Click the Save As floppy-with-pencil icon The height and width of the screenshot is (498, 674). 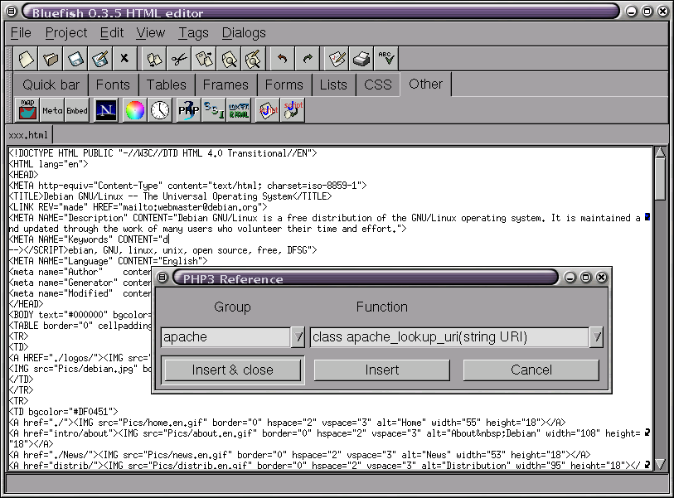coord(100,59)
